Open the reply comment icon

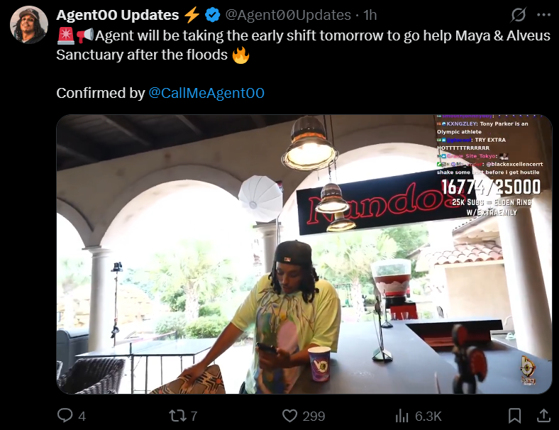[65, 415]
